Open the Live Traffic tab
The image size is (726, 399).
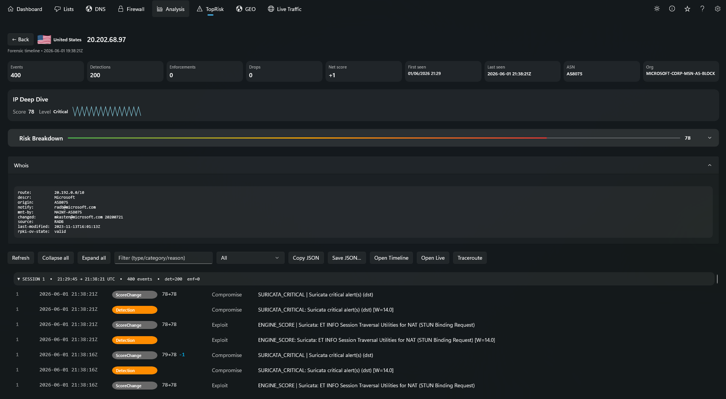click(x=285, y=9)
